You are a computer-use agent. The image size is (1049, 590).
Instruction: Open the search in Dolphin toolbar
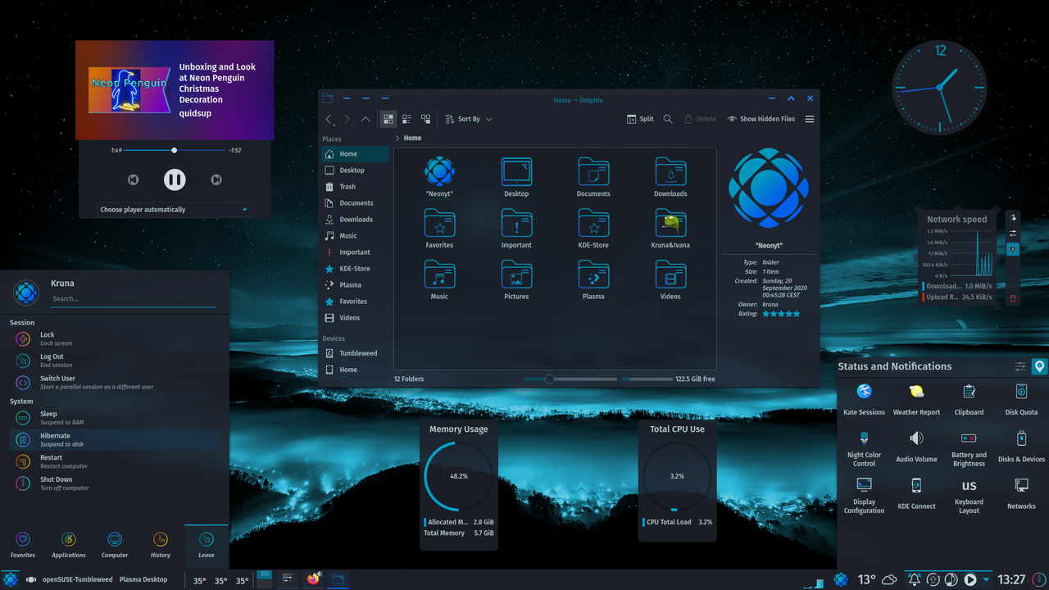tap(668, 119)
